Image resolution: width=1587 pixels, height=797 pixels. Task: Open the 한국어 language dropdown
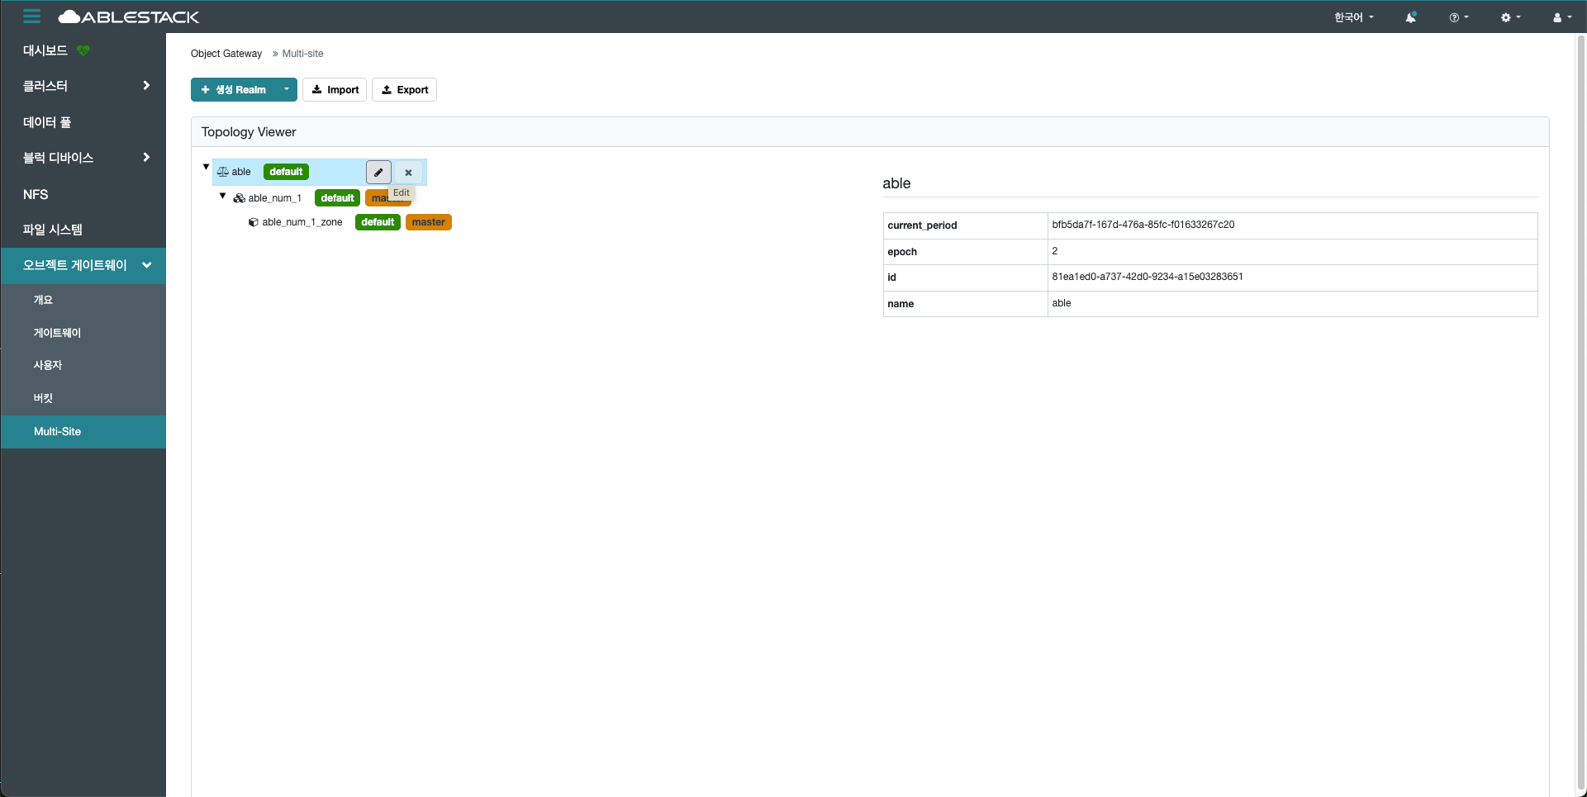pyautogui.click(x=1353, y=17)
